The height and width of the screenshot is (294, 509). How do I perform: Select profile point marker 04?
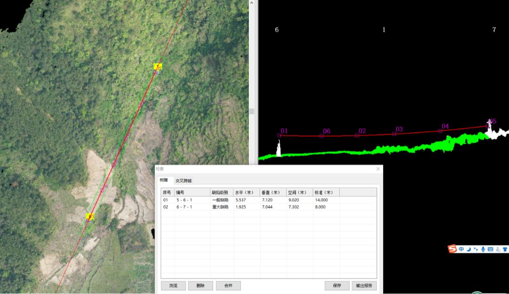[x=440, y=131]
